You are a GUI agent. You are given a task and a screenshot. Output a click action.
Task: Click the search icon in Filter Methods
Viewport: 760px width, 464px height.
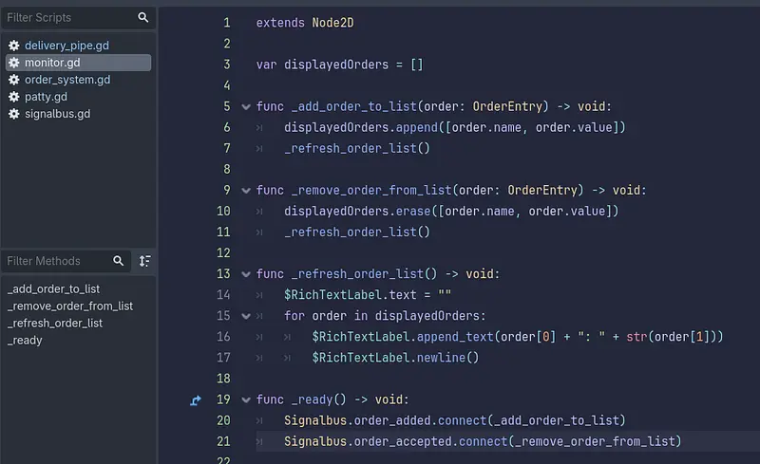[x=119, y=261]
